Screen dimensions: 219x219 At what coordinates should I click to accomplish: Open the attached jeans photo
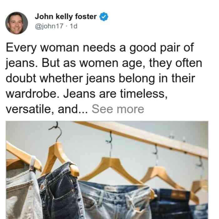(x=107, y=170)
